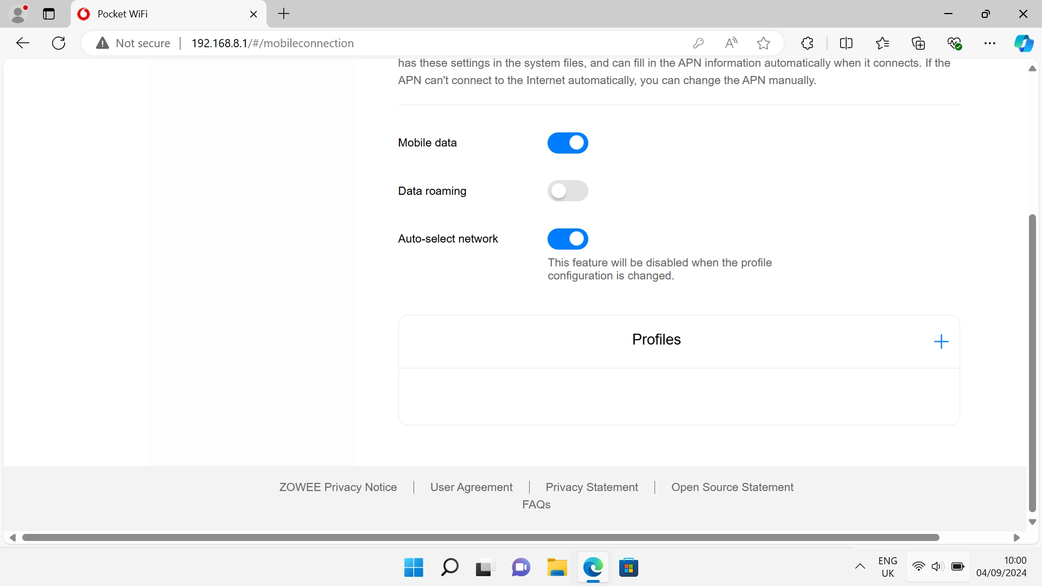
Task: Turn off Auto-select network
Action: tap(568, 239)
